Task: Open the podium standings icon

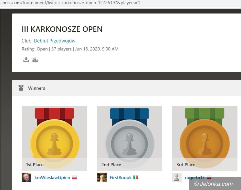Action: (x=35, y=59)
